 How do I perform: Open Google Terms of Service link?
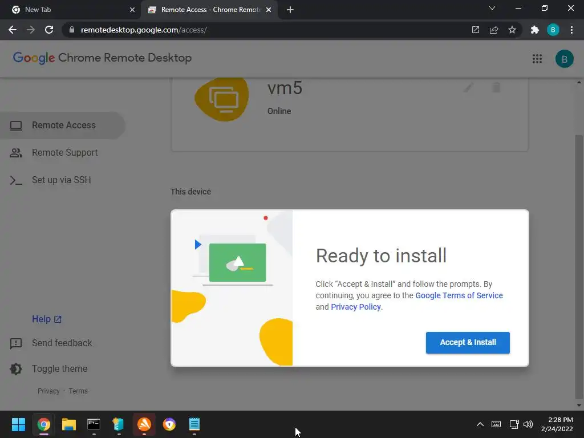click(x=459, y=295)
